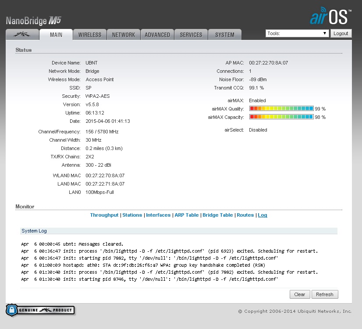This screenshot has width=362, height=329.
Task: Click the Network Mode value Bridge
Action: (92, 71)
